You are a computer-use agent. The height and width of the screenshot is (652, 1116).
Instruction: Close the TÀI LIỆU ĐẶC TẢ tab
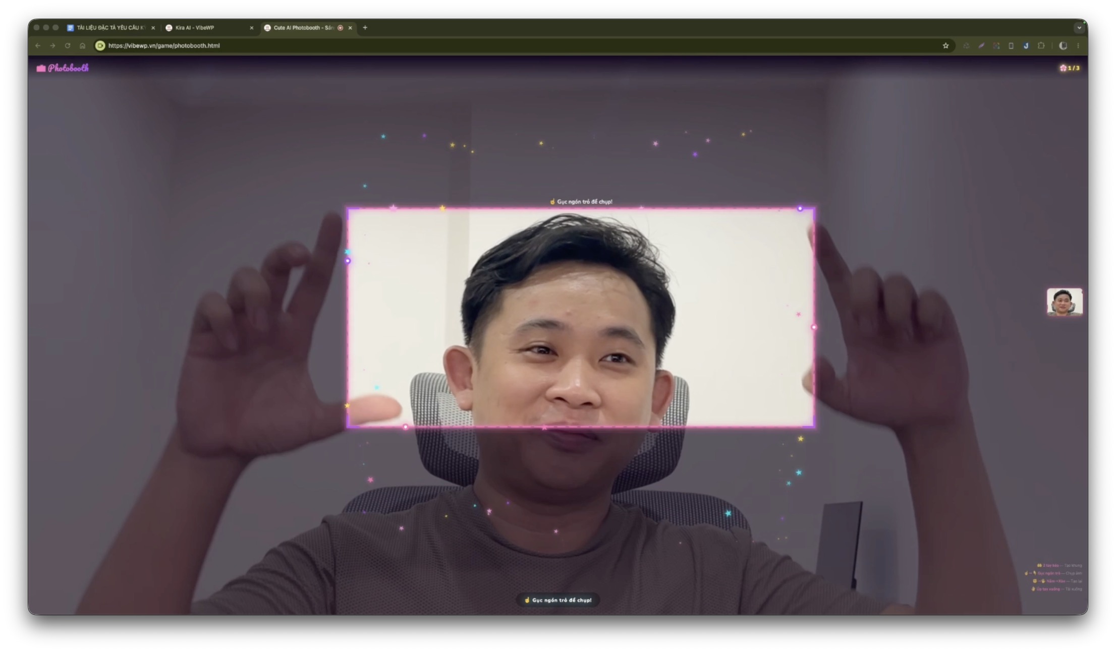click(153, 28)
